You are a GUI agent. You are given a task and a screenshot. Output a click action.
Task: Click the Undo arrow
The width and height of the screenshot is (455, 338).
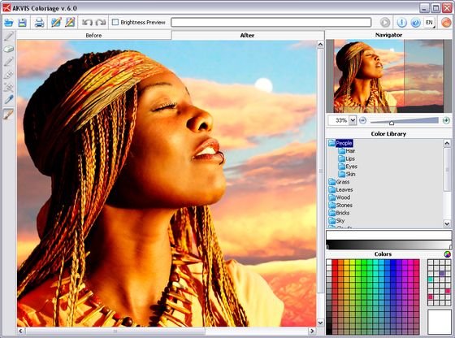(87, 22)
